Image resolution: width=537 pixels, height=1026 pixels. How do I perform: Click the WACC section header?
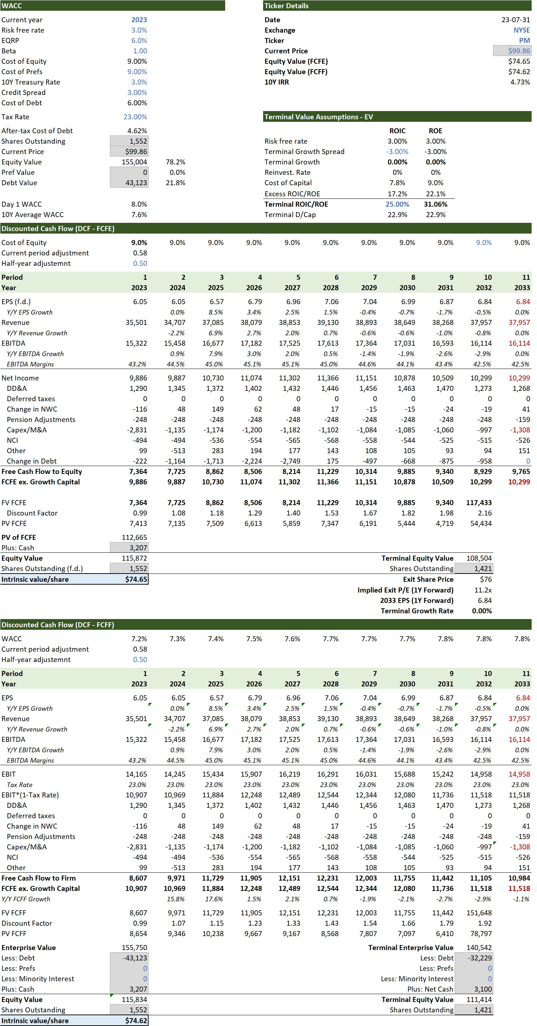coord(113,6)
